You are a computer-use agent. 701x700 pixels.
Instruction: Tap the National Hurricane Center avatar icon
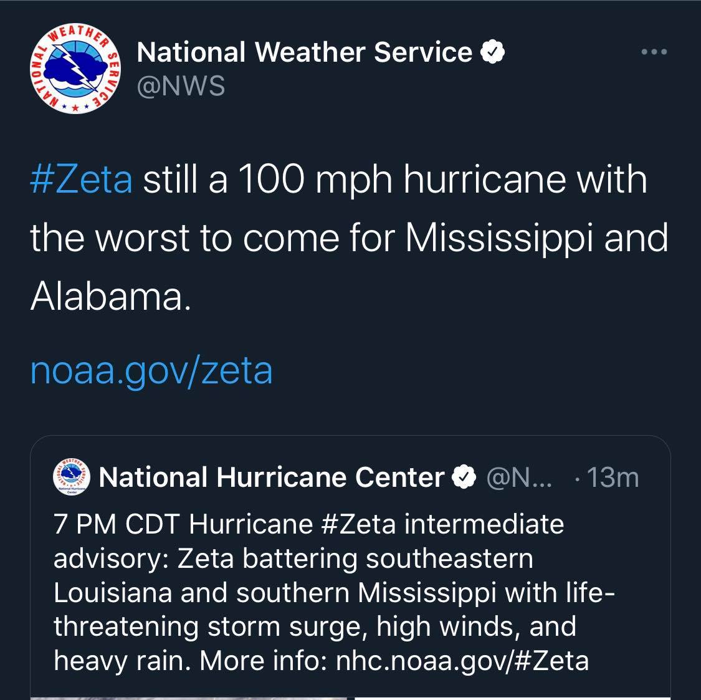tap(72, 477)
